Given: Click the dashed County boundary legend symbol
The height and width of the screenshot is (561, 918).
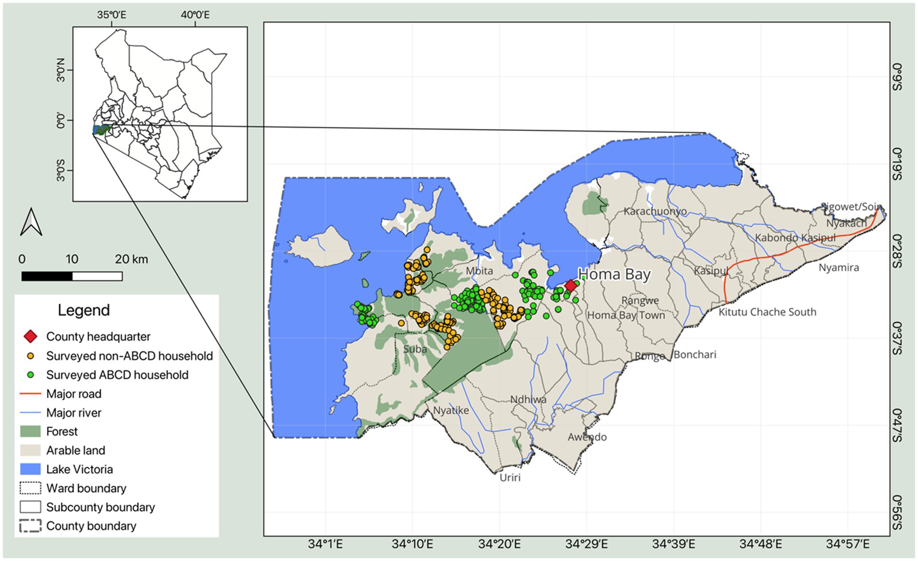Looking at the screenshot, I should click(x=30, y=526).
